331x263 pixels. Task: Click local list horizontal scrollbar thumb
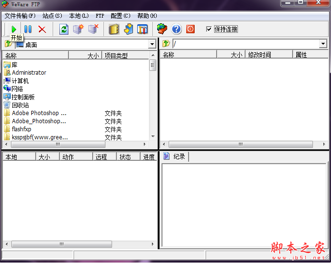click(58, 144)
